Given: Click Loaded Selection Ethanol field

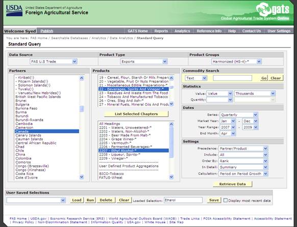Looking at the screenshot, I should (183, 200).
